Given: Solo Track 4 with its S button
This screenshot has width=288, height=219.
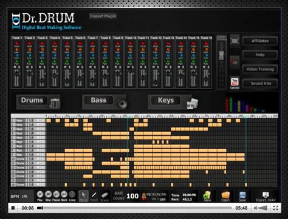Looking at the screenshot, I should click(57, 67).
